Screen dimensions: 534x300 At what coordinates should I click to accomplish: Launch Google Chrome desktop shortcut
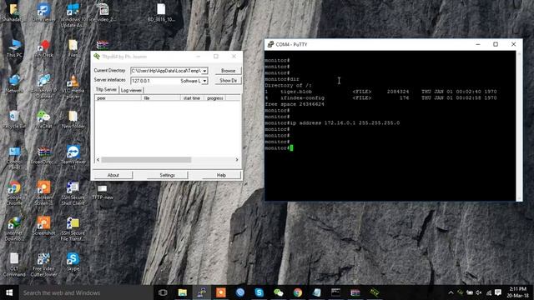(x=14, y=193)
